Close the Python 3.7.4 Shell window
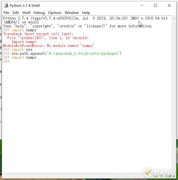This screenshot has height=180, width=178. [169, 5]
